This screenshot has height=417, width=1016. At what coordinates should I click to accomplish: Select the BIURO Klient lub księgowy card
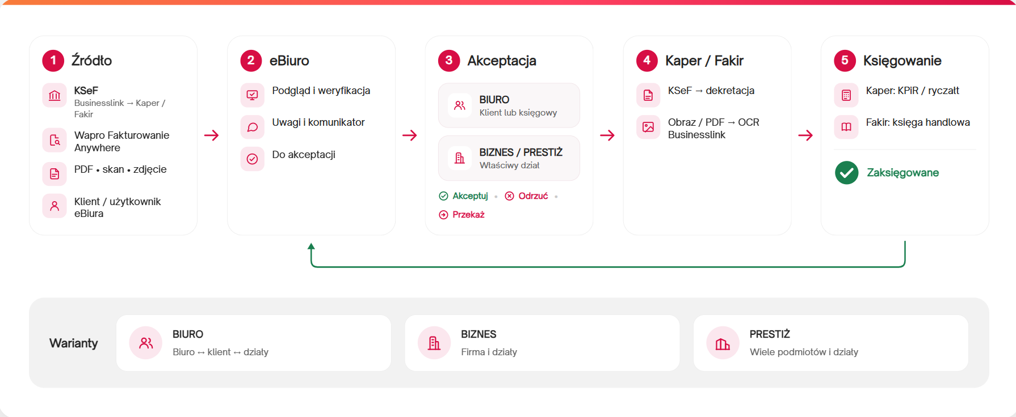pos(509,105)
